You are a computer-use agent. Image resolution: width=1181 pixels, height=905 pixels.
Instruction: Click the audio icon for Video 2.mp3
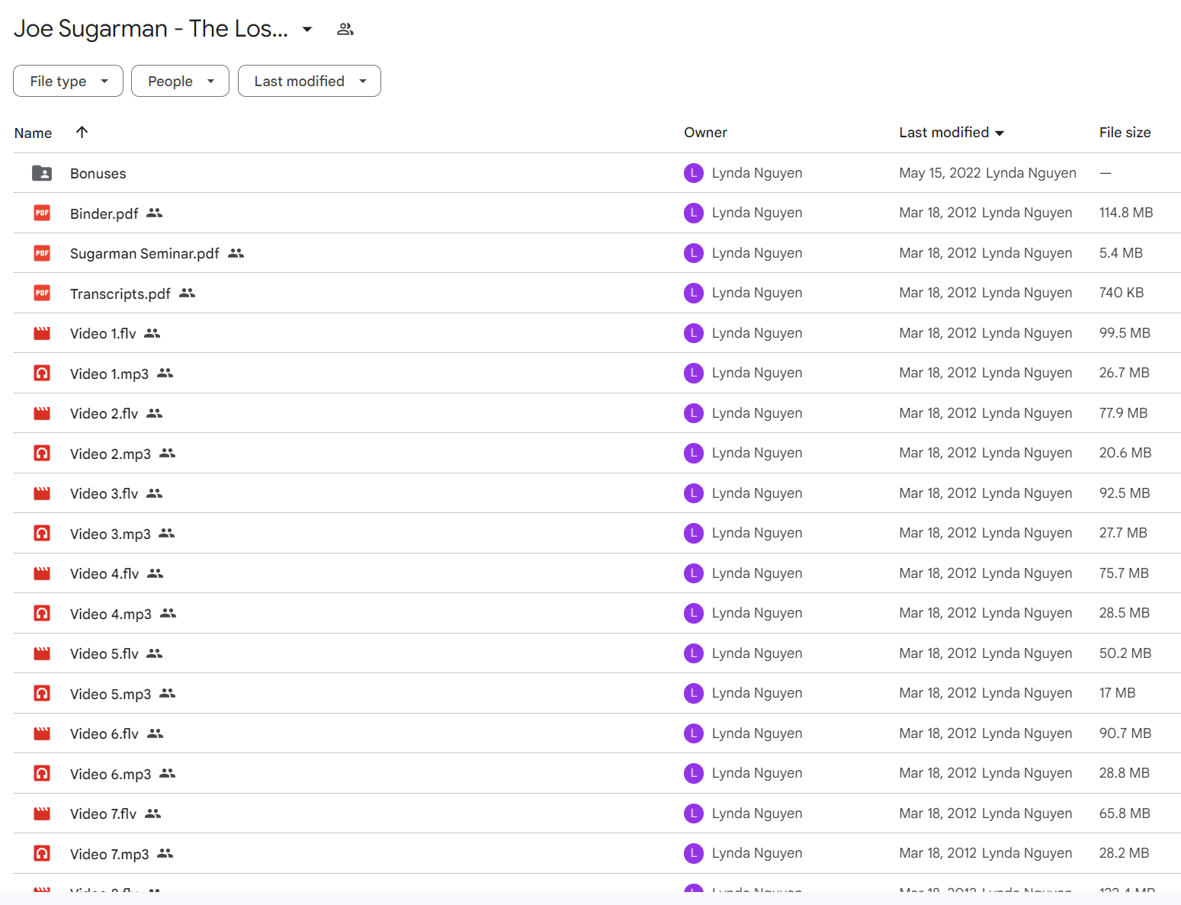pos(42,453)
